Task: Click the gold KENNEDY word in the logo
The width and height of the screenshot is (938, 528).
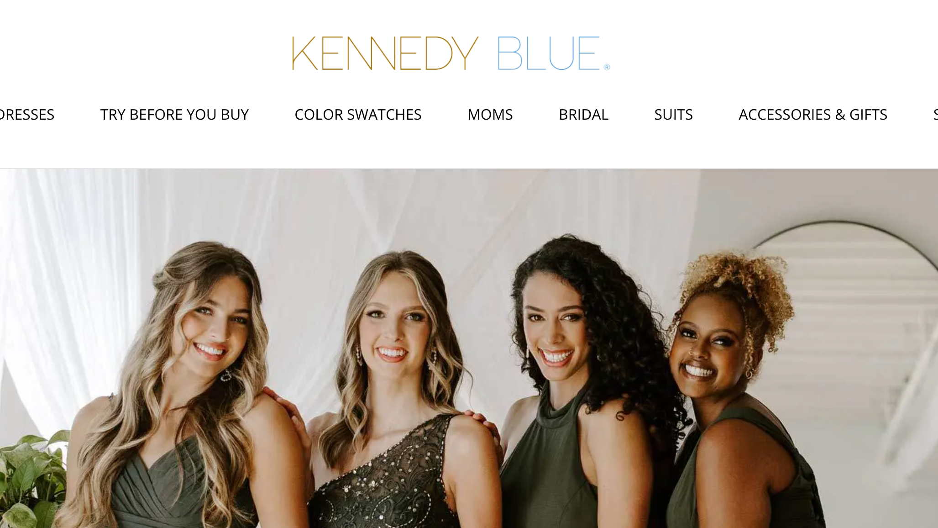Action: pyautogui.click(x=385, y=53)
